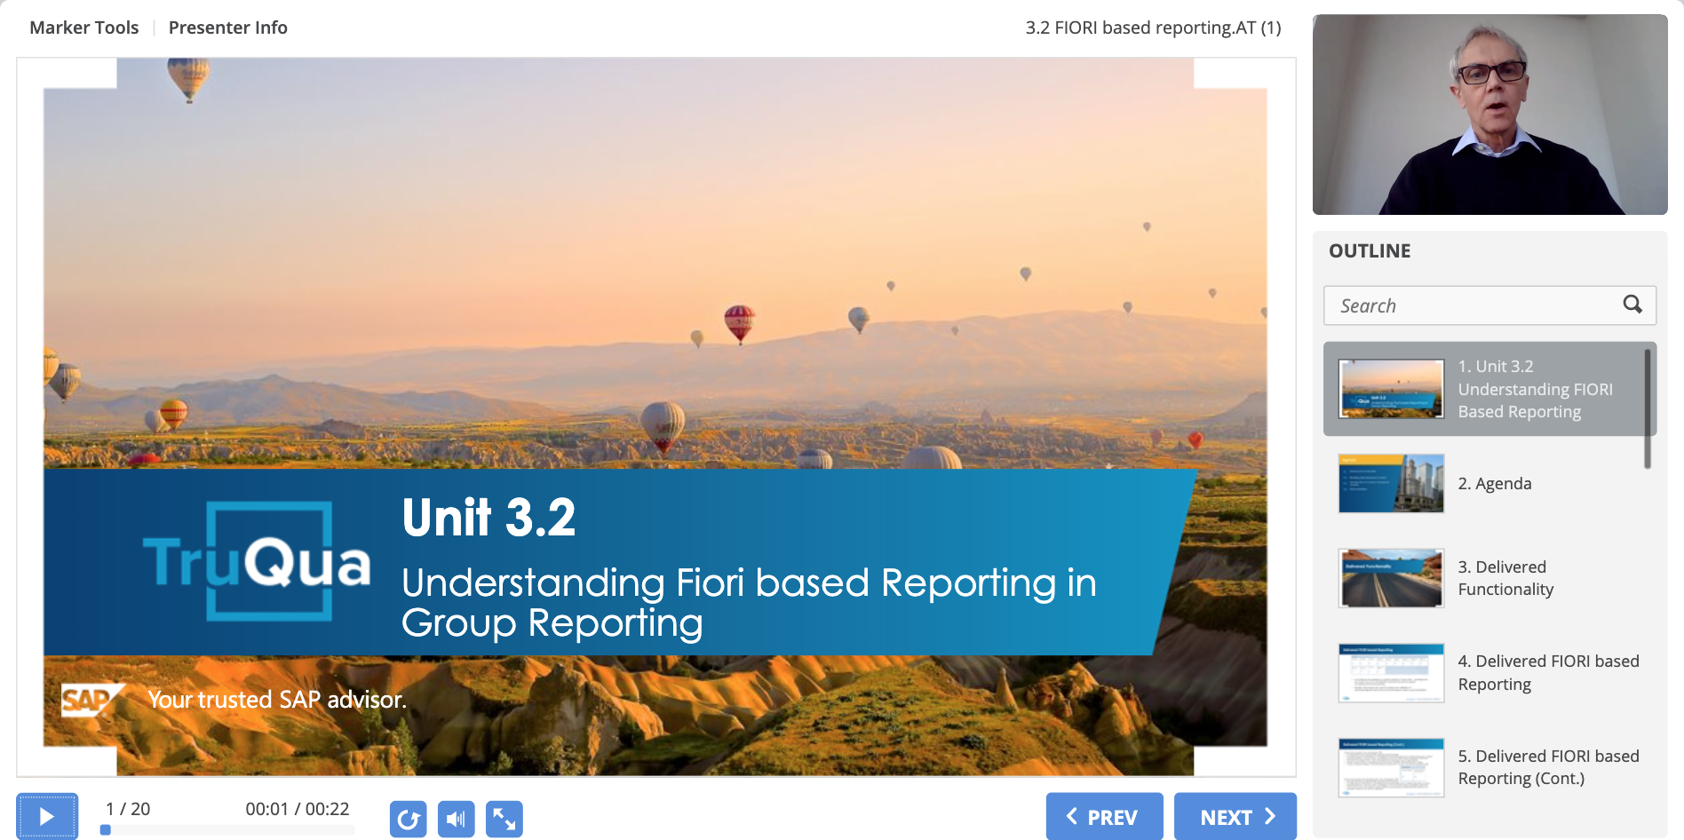Click the fullscreen expand icon
This screenshot has height=840, width=1684.
pyautogui.click(x=504, y=819)
